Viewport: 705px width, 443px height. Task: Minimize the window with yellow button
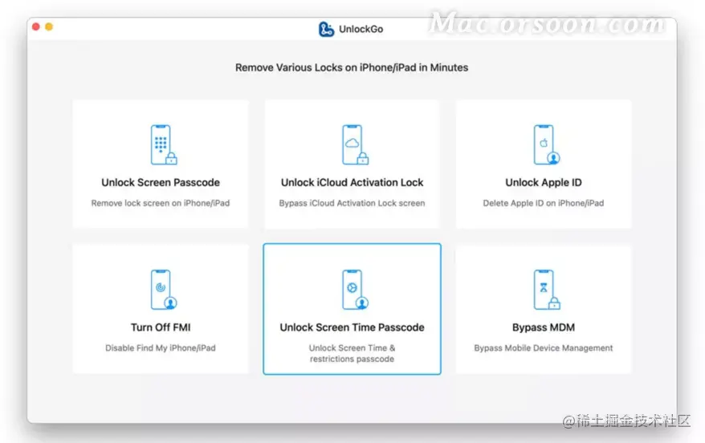(49, 27)
